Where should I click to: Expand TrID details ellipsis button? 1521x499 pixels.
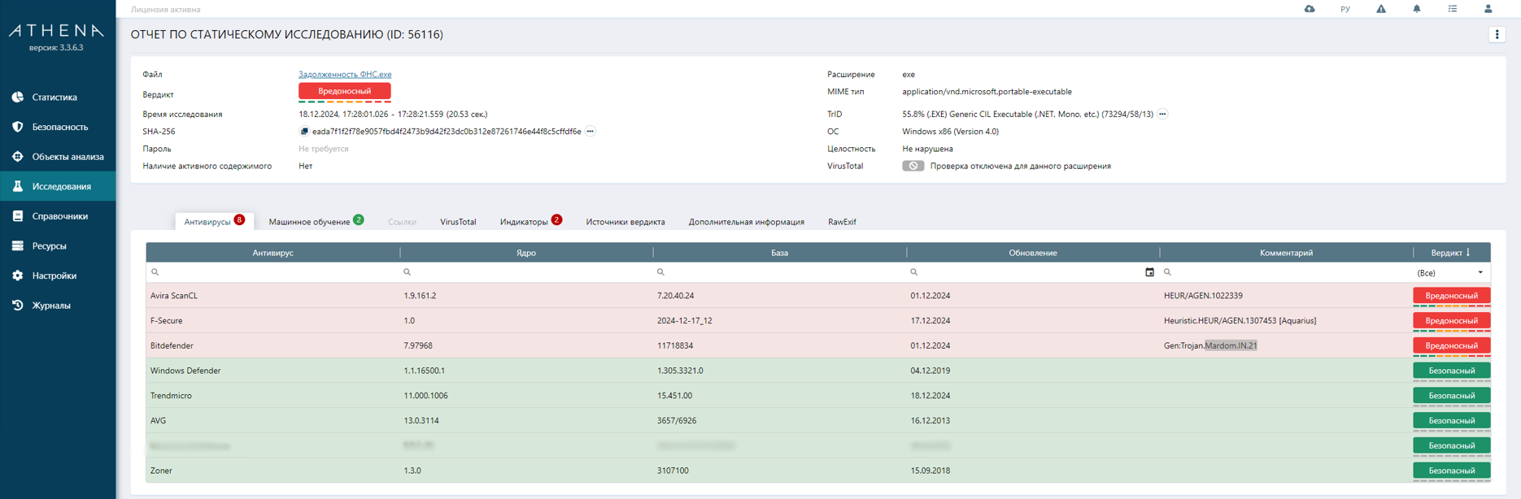click(x=1162, y=115)
